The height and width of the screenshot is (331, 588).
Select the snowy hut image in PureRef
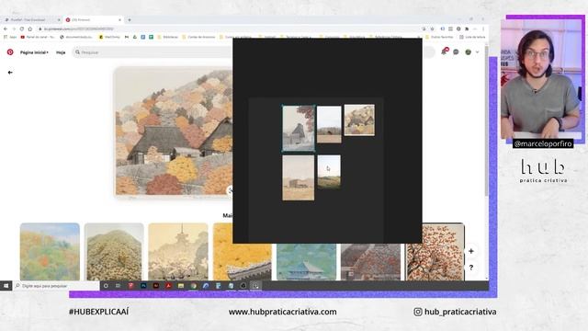click(299, 129)
